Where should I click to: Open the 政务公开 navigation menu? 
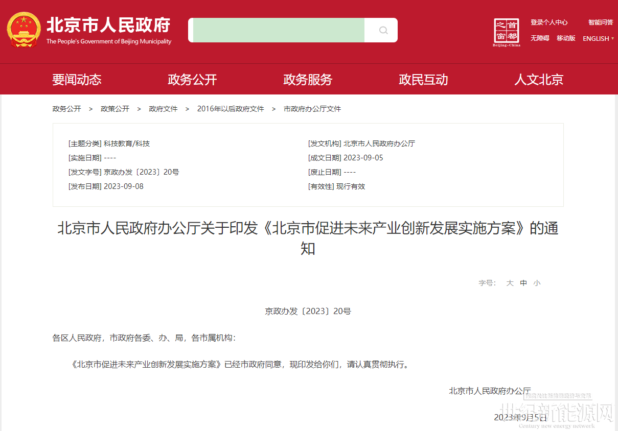[192, 80]
